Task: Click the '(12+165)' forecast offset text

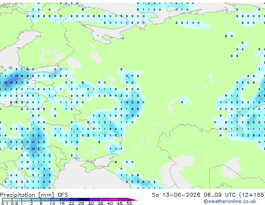Action: point(252,195)
